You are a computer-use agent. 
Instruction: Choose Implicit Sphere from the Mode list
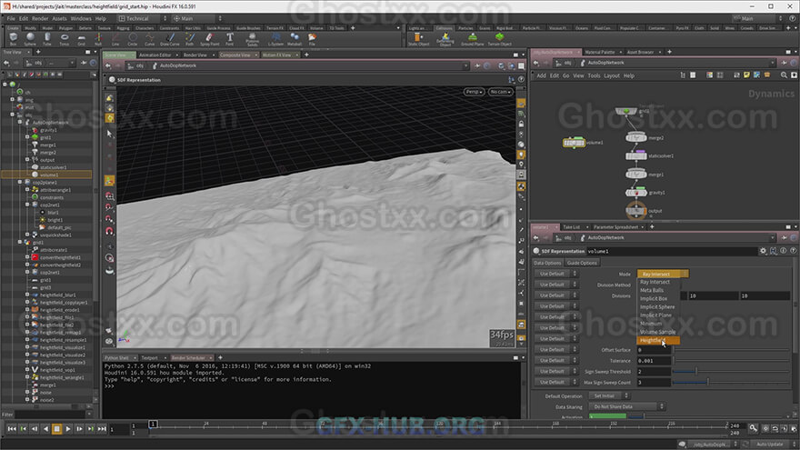(x=658, y=307)
